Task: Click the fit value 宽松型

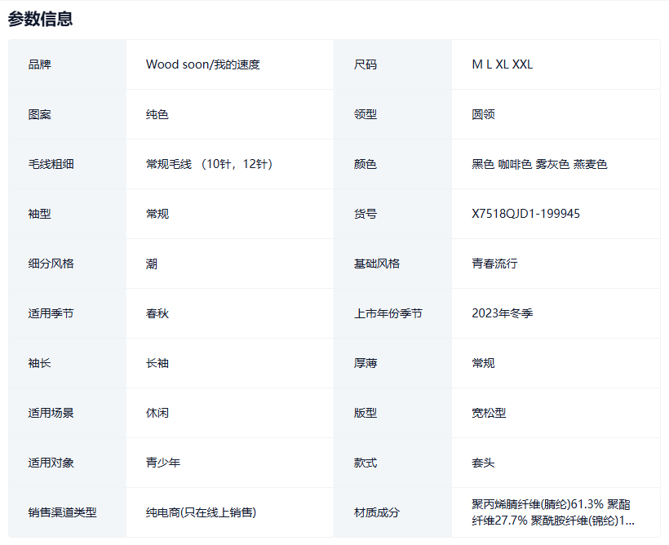Action: click(x=489, y=413)
